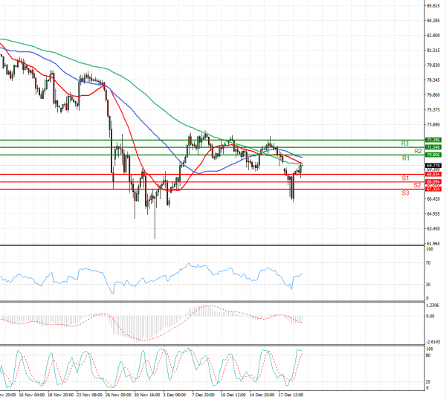Select the black current price tag 69.770
The image size is (446, 400).
[x=433, y=165]
